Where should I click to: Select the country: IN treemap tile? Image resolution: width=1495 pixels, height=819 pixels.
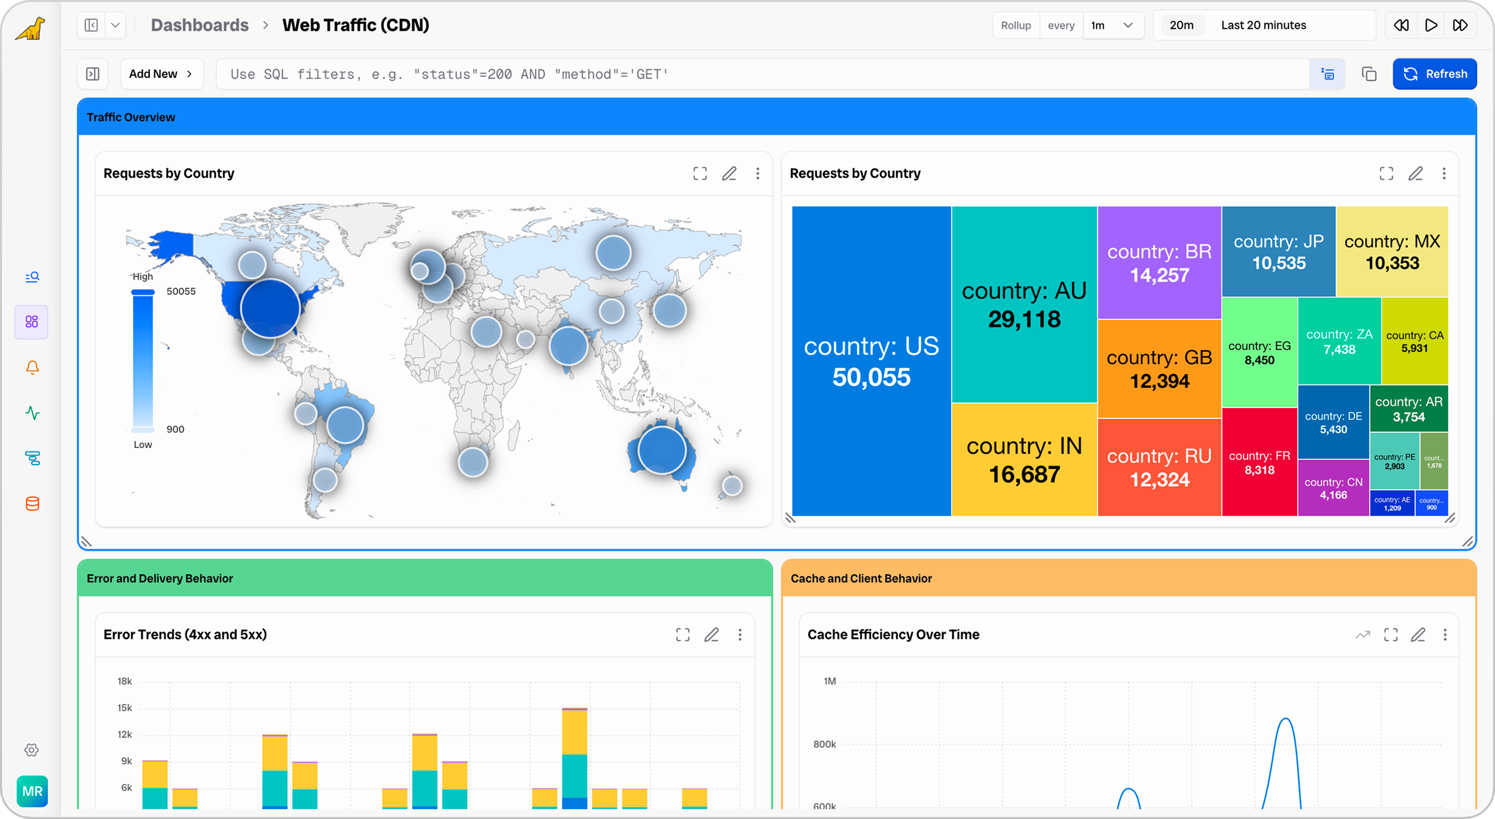1024,459
